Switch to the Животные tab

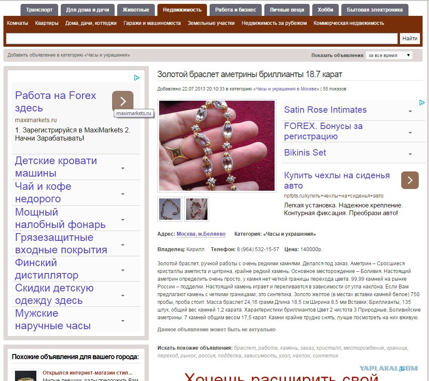pos(136,10)
